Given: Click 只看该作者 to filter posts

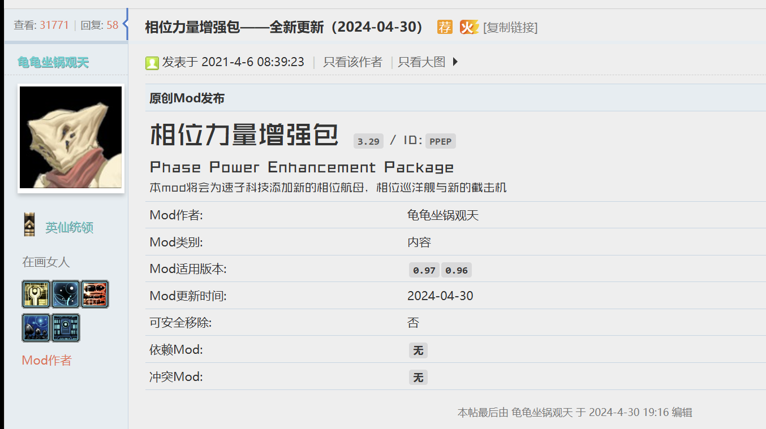Looking at the screenshot, I should click(x=352, y=62).
